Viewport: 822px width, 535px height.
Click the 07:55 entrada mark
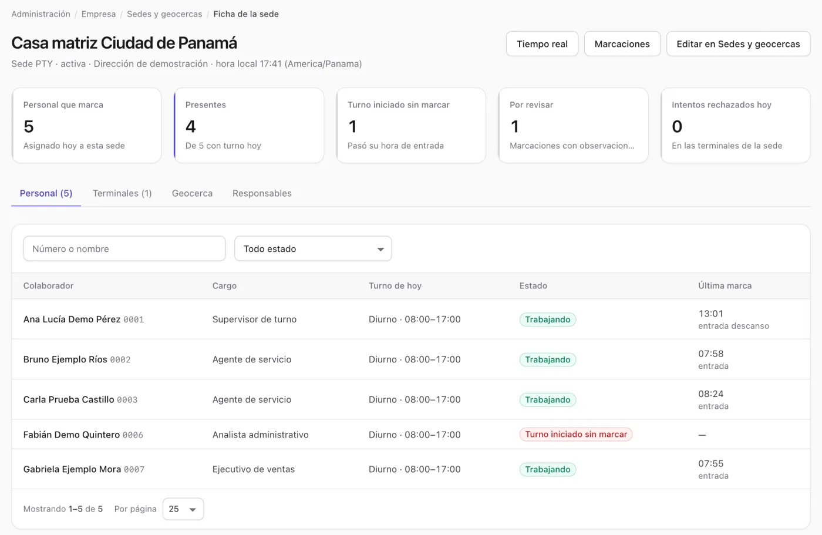[713, 469]
